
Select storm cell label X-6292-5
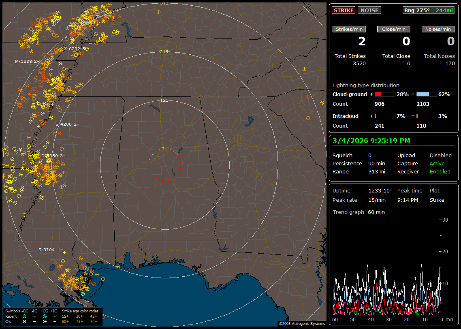tap(74, 49)
